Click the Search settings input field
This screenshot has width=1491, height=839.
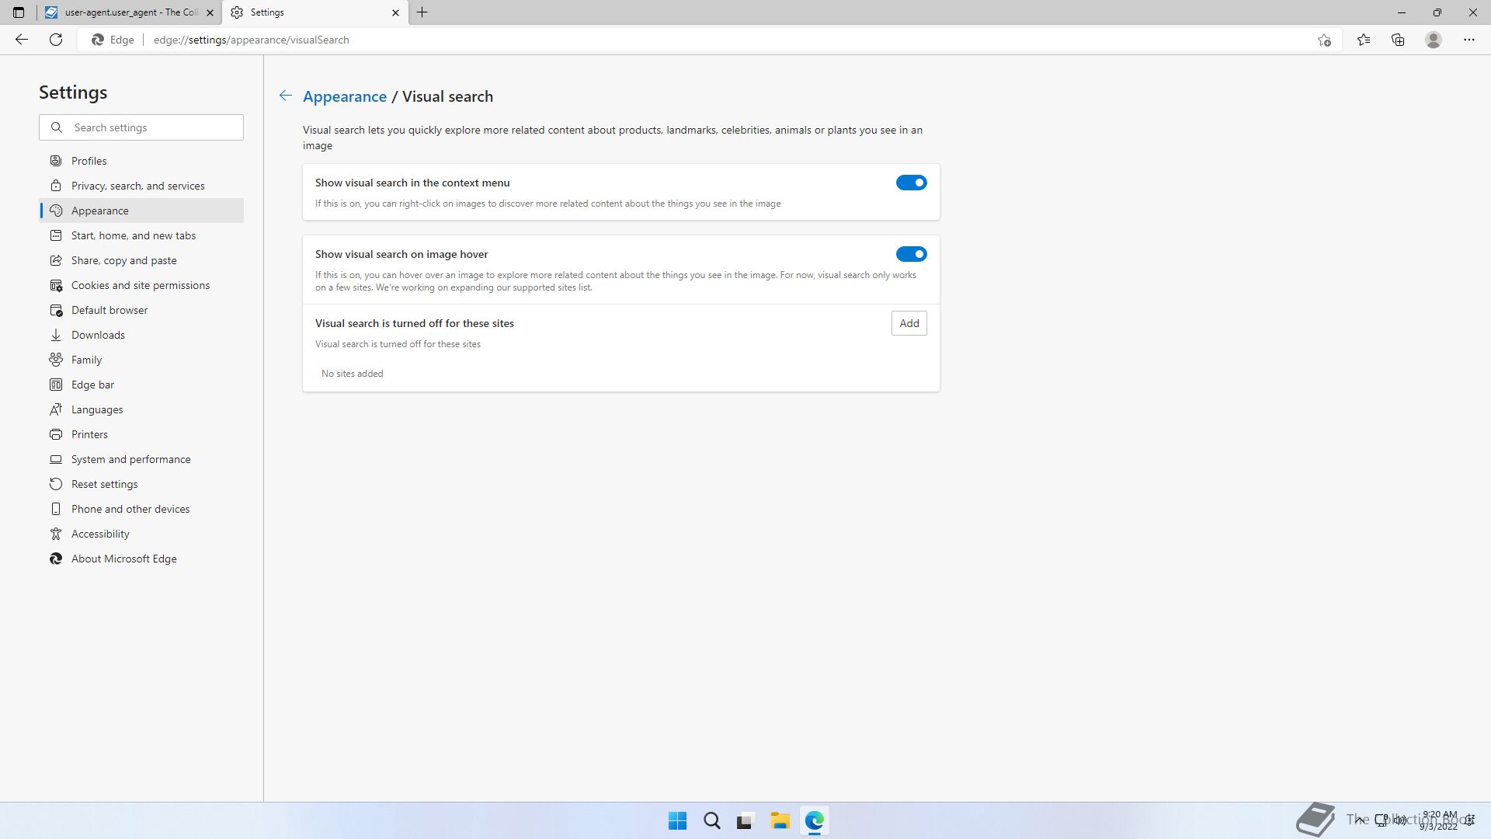pyautogui.click(x=151, y=127)
